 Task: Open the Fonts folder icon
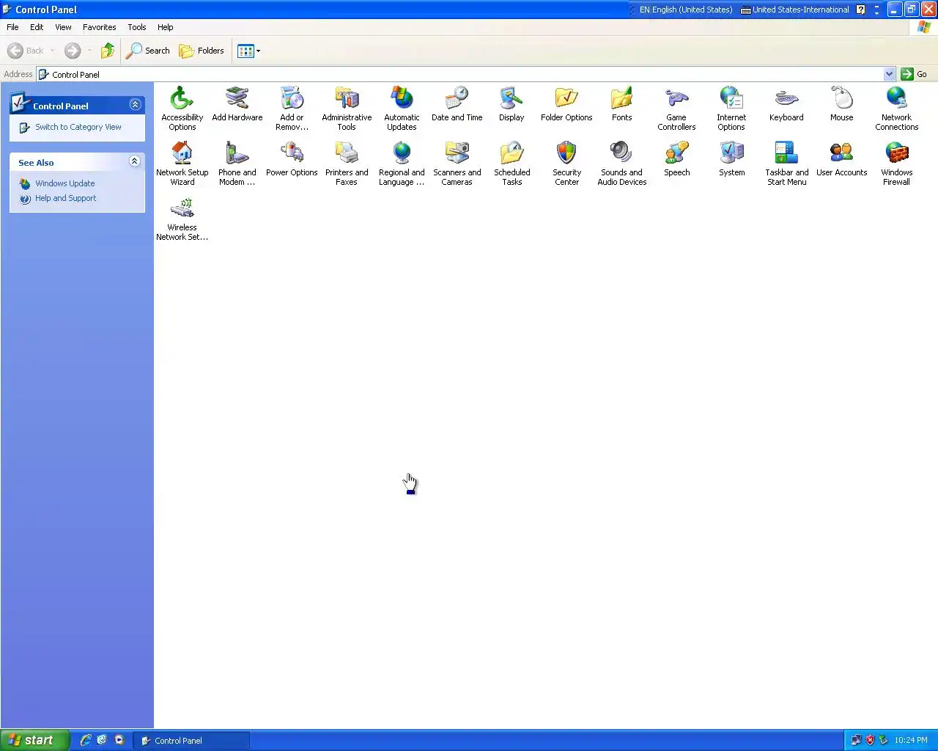[621, 103]
